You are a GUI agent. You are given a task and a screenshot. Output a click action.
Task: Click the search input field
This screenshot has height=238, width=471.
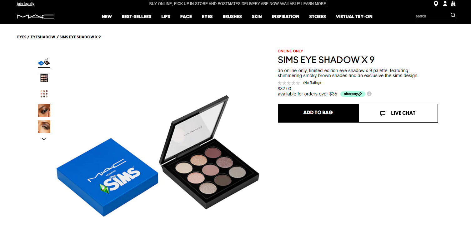point(432,16)
